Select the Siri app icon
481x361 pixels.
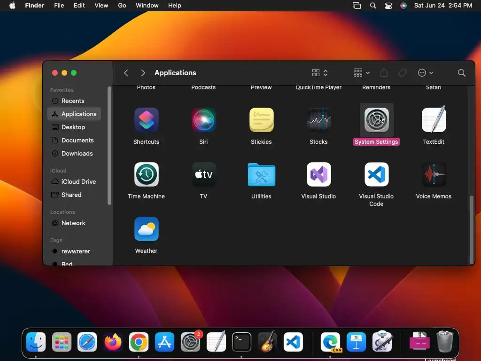tap(204, 120)
